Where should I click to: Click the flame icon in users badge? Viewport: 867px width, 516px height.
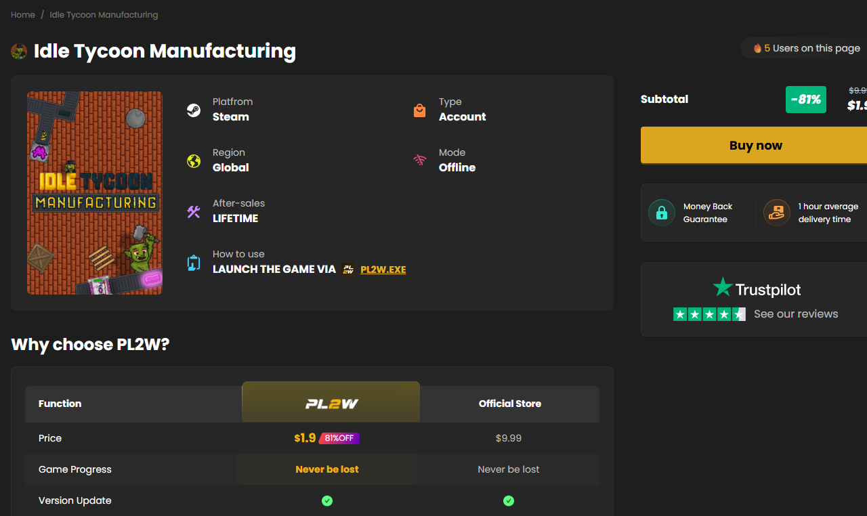[x=757, y=48]
